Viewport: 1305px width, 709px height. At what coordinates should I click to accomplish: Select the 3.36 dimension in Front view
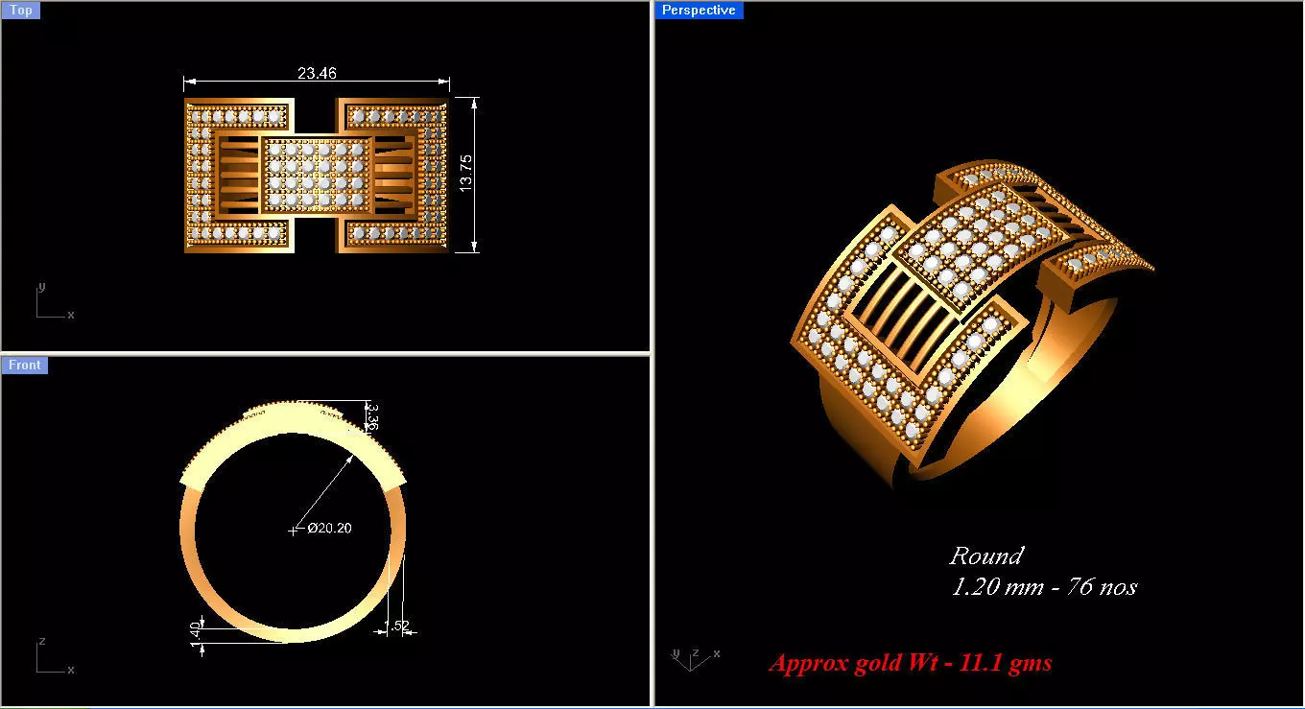(x=374, y=416)
